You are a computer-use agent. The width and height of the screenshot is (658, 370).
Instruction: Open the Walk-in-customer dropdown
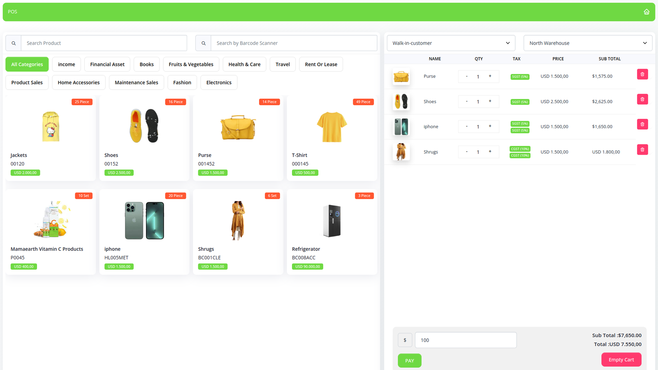[451, 43]
